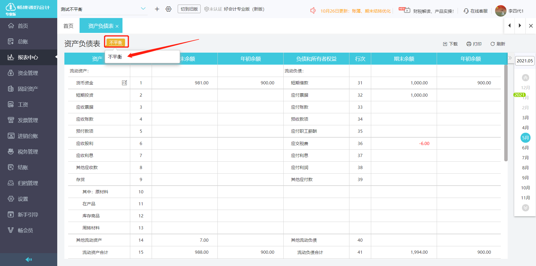Screen dimensions: 536x266
Task: Click the edit icon next to 货币资金
Action: click(124, 83)
